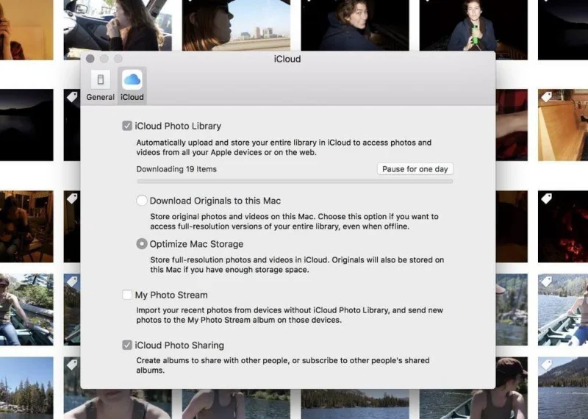Enable the My Photo Stream checkbox

click(x=127, y=295)
